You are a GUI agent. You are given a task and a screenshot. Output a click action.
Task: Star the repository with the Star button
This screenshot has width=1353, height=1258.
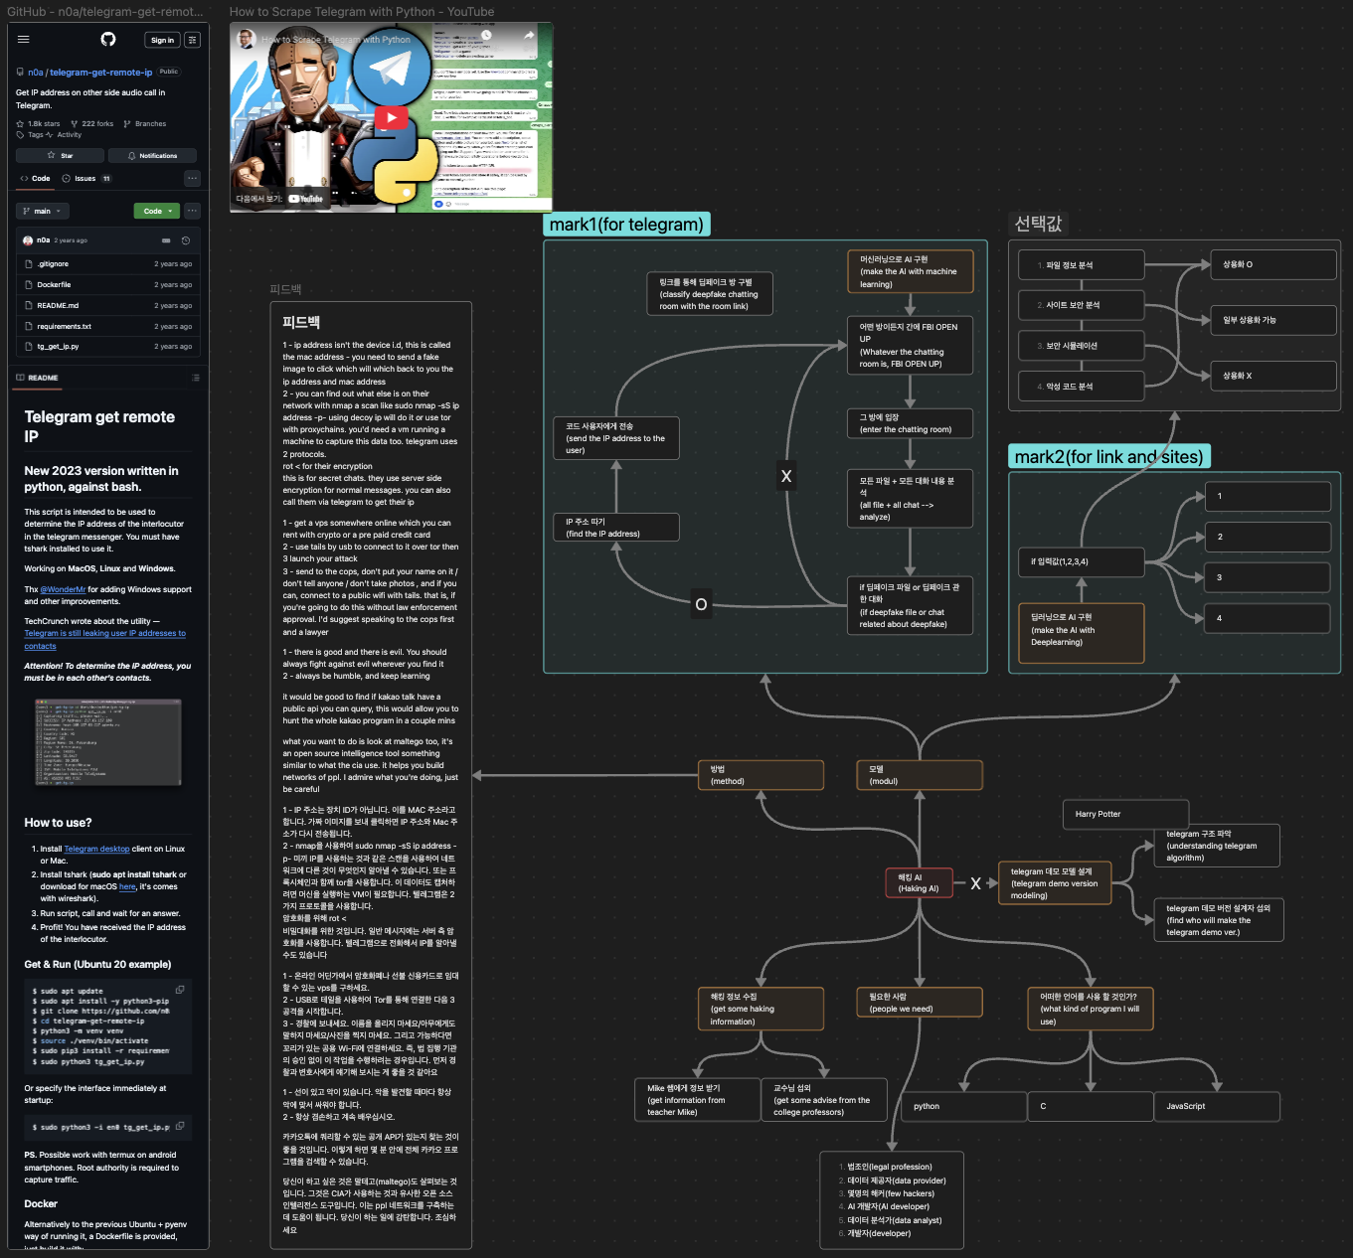click(x=59, y=156)
